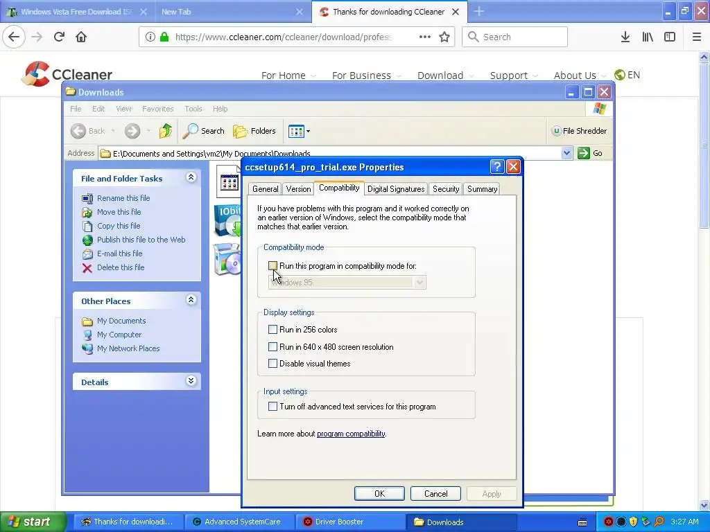Screen dimensions: 710x532
Task: Click Firefox back arrow button
Action: click(x=14, y=37)
